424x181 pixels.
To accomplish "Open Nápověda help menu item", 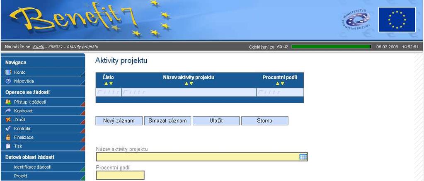I will coord(43,81).
